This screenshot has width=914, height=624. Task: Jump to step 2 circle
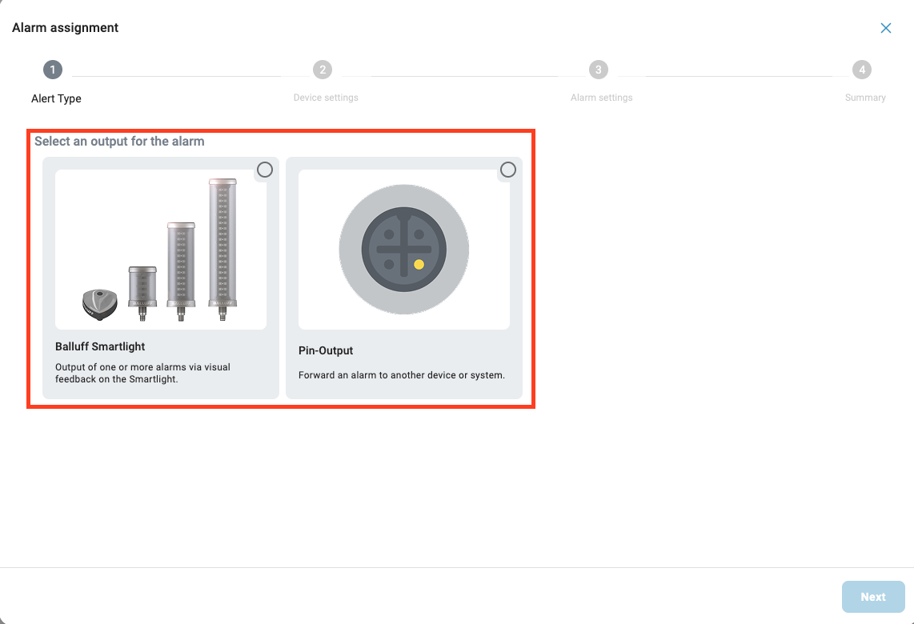pos(323,70)
